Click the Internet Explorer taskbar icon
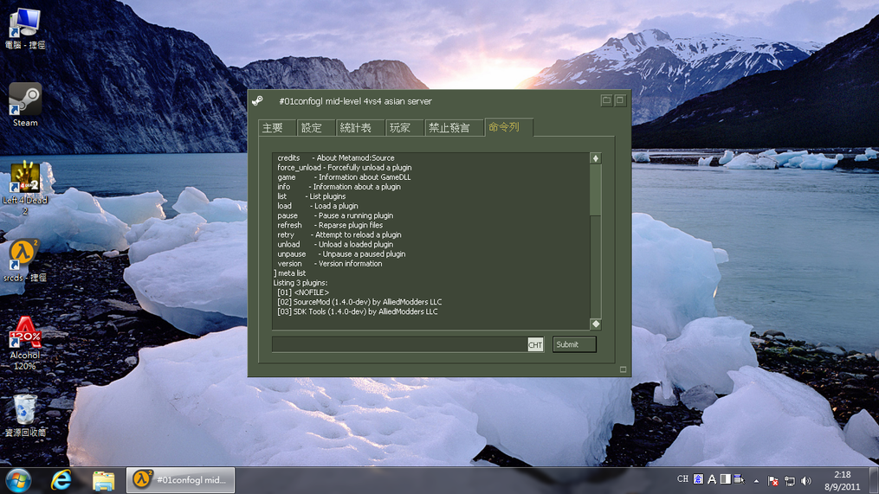This screenshot has width=879, height=494. coord(61,480)
